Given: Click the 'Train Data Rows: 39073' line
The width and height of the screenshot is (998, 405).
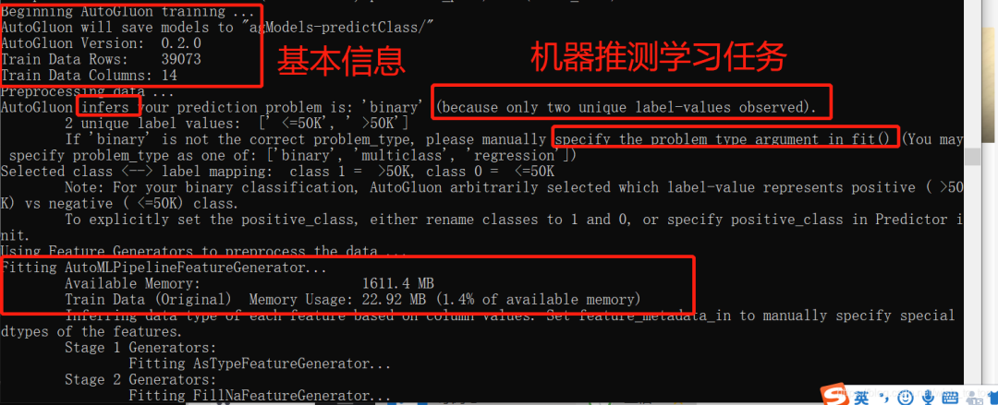Looking at the screenshot, I should pyautogui.click(x=102, y=59).
